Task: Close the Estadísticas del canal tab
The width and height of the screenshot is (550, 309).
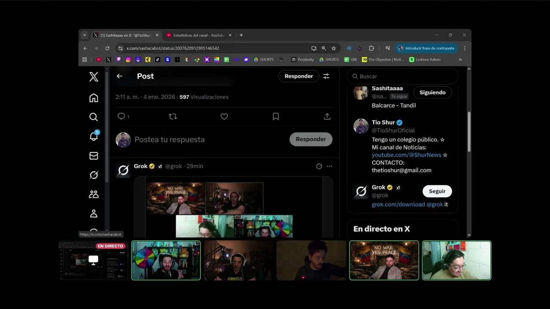Action: pyautogui.click(x=230, y=35)
